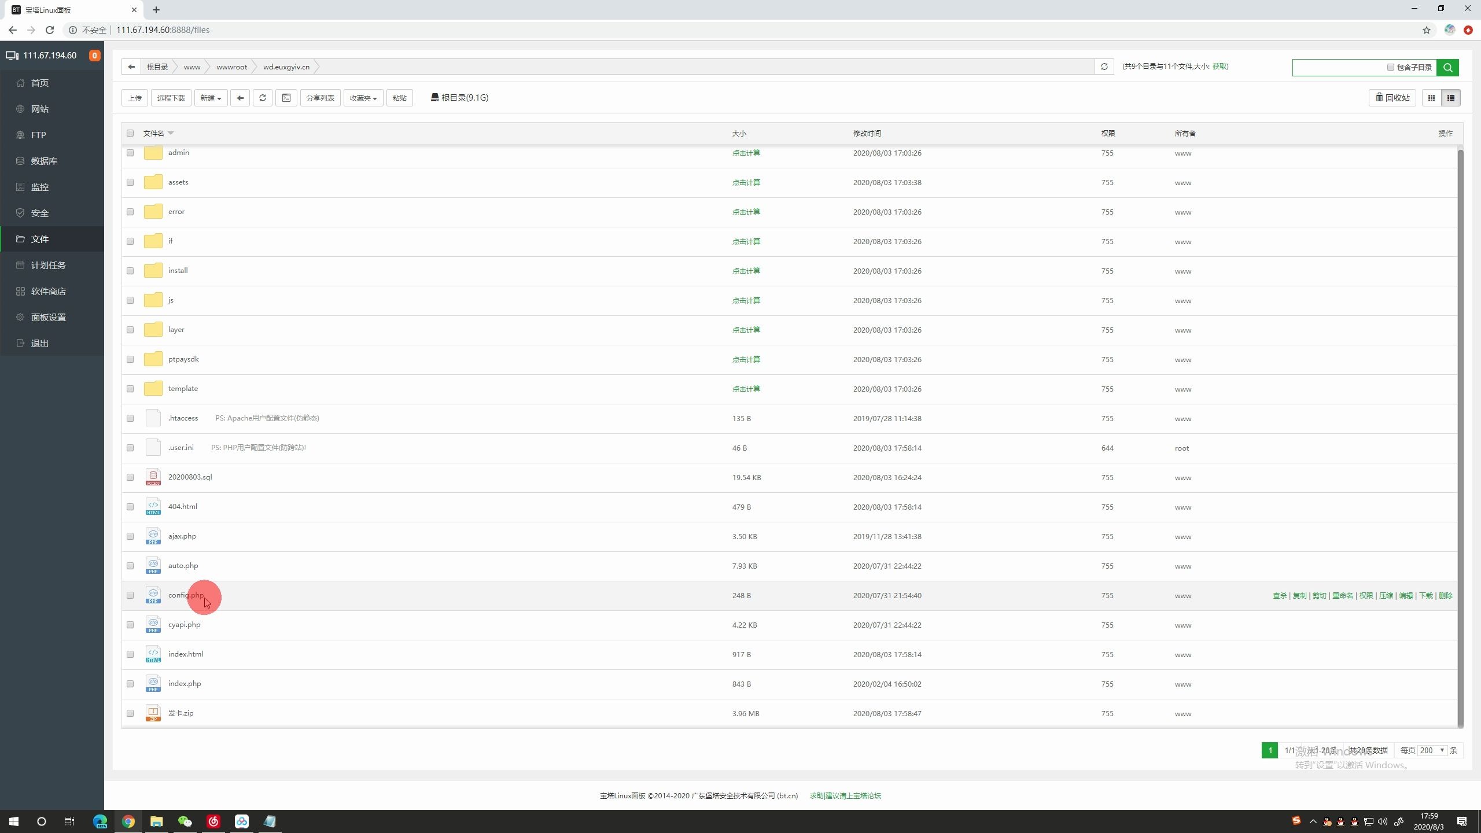Refresh the directory path listing
Image resolution: width=1481 pixels, height=833 pixels.
1104,67
